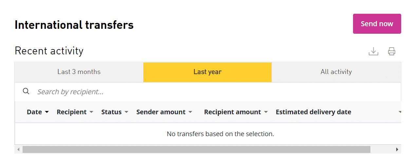
Task: Click the Status column header text
Action: click(111, 112)
